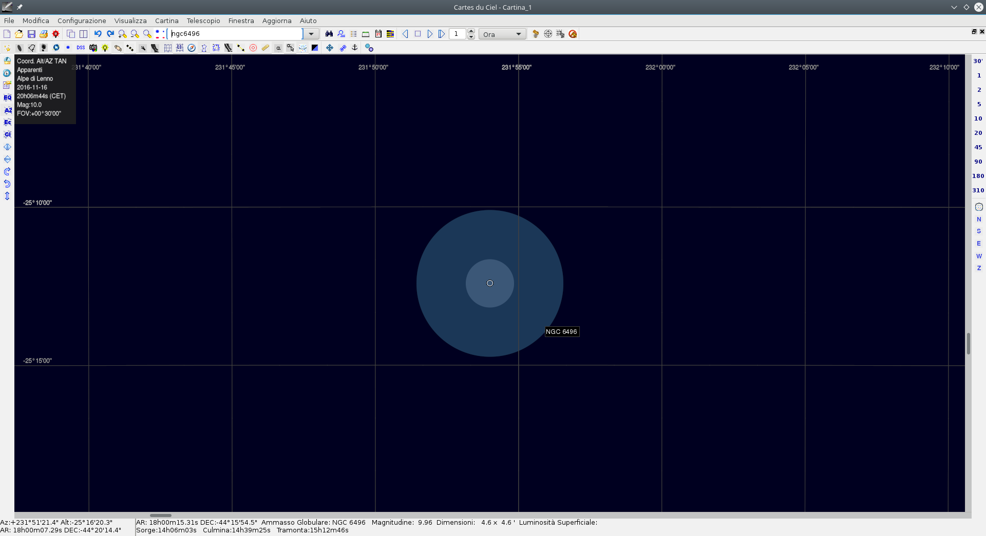Open the Visualizza menu
986x536 pixels.
130,21
